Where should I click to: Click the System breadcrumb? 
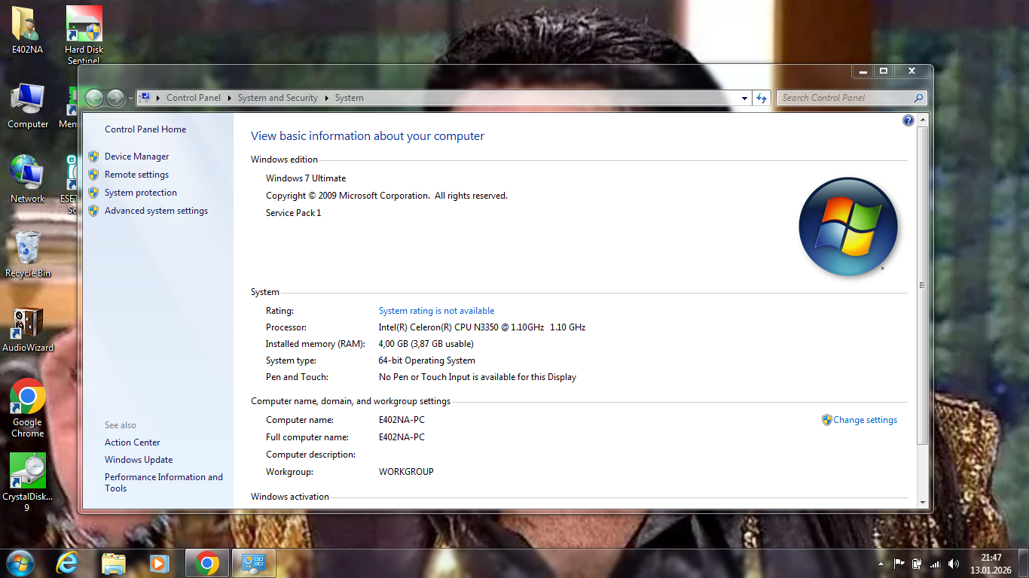pos(350,98)
